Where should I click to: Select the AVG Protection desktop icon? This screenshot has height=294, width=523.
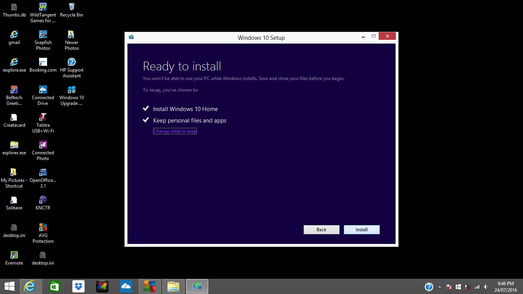[x=43, y=233]
